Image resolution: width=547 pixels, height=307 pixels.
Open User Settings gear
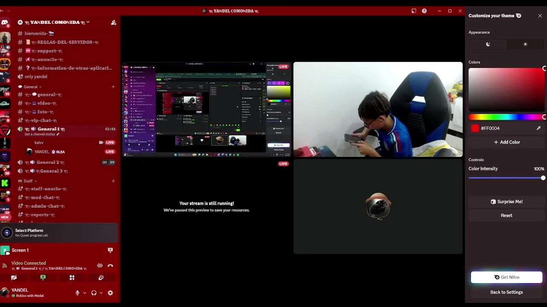[x=110, y=293]
